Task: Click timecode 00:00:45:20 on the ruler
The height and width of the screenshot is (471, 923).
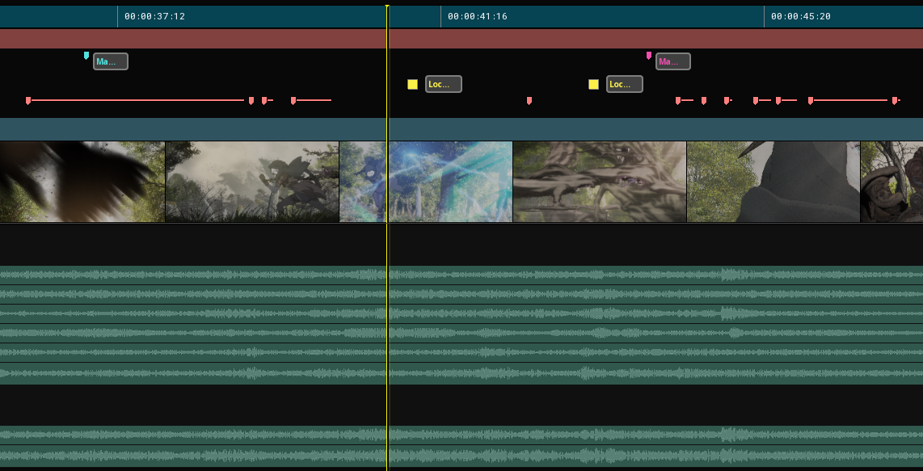Action: 801,16
